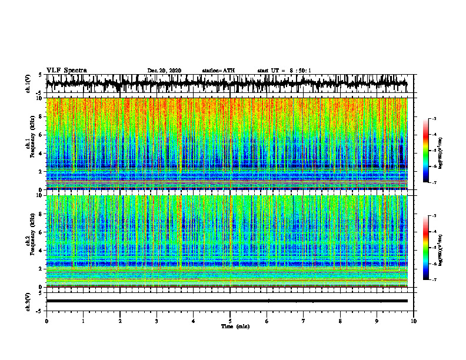Click the ch.1 voltage waveform trace

click(x=227, y=84)
